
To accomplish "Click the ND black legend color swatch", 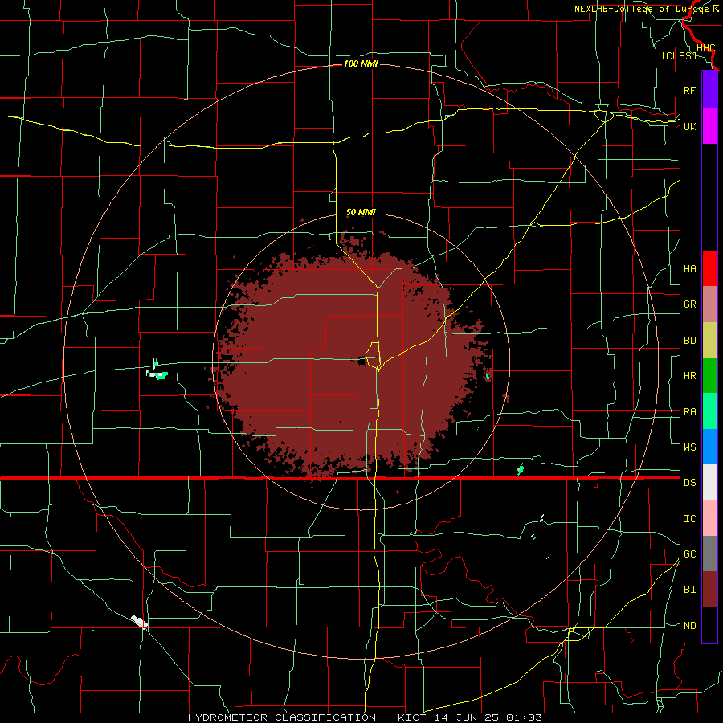I will click(x=709, y=625).
